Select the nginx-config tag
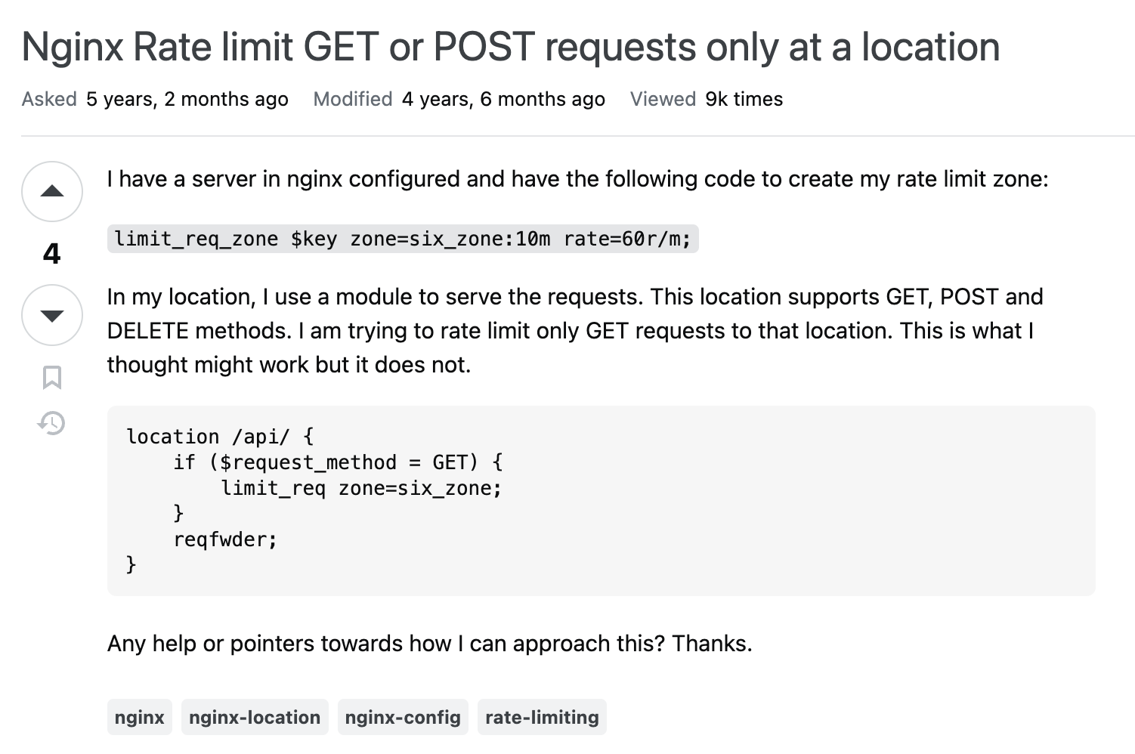Image resolution: width=1135 pixels, height=754 pixels. click(403, 717)
